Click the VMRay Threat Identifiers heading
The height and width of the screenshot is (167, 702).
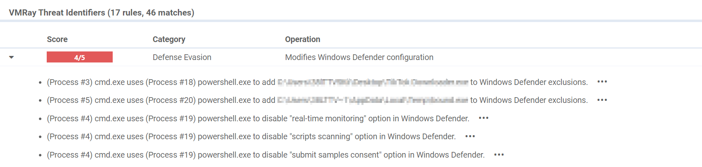102,13
